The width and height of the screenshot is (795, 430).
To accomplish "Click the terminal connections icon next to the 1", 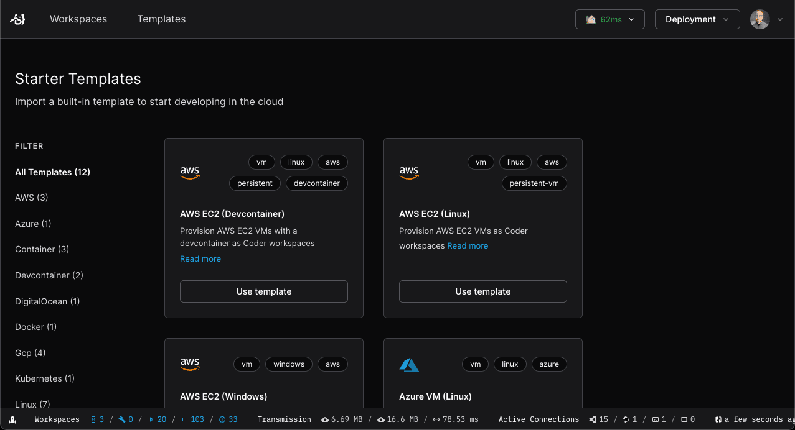I will point(656,419).
